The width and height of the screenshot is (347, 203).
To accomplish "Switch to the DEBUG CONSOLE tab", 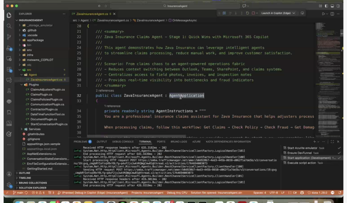I will tap(123, 142).
